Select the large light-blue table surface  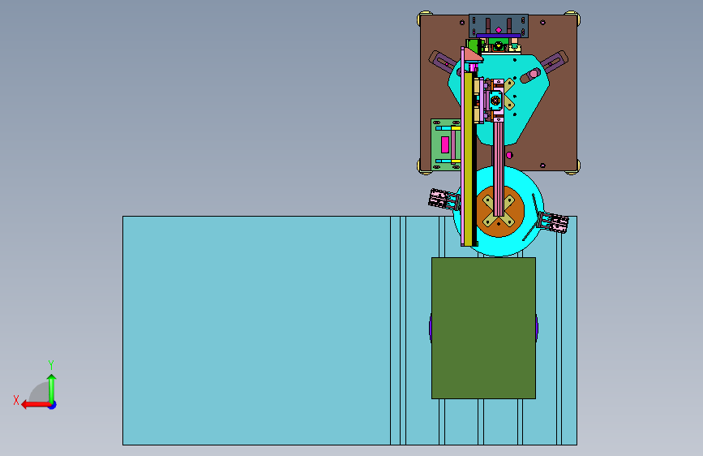(255, 330)
